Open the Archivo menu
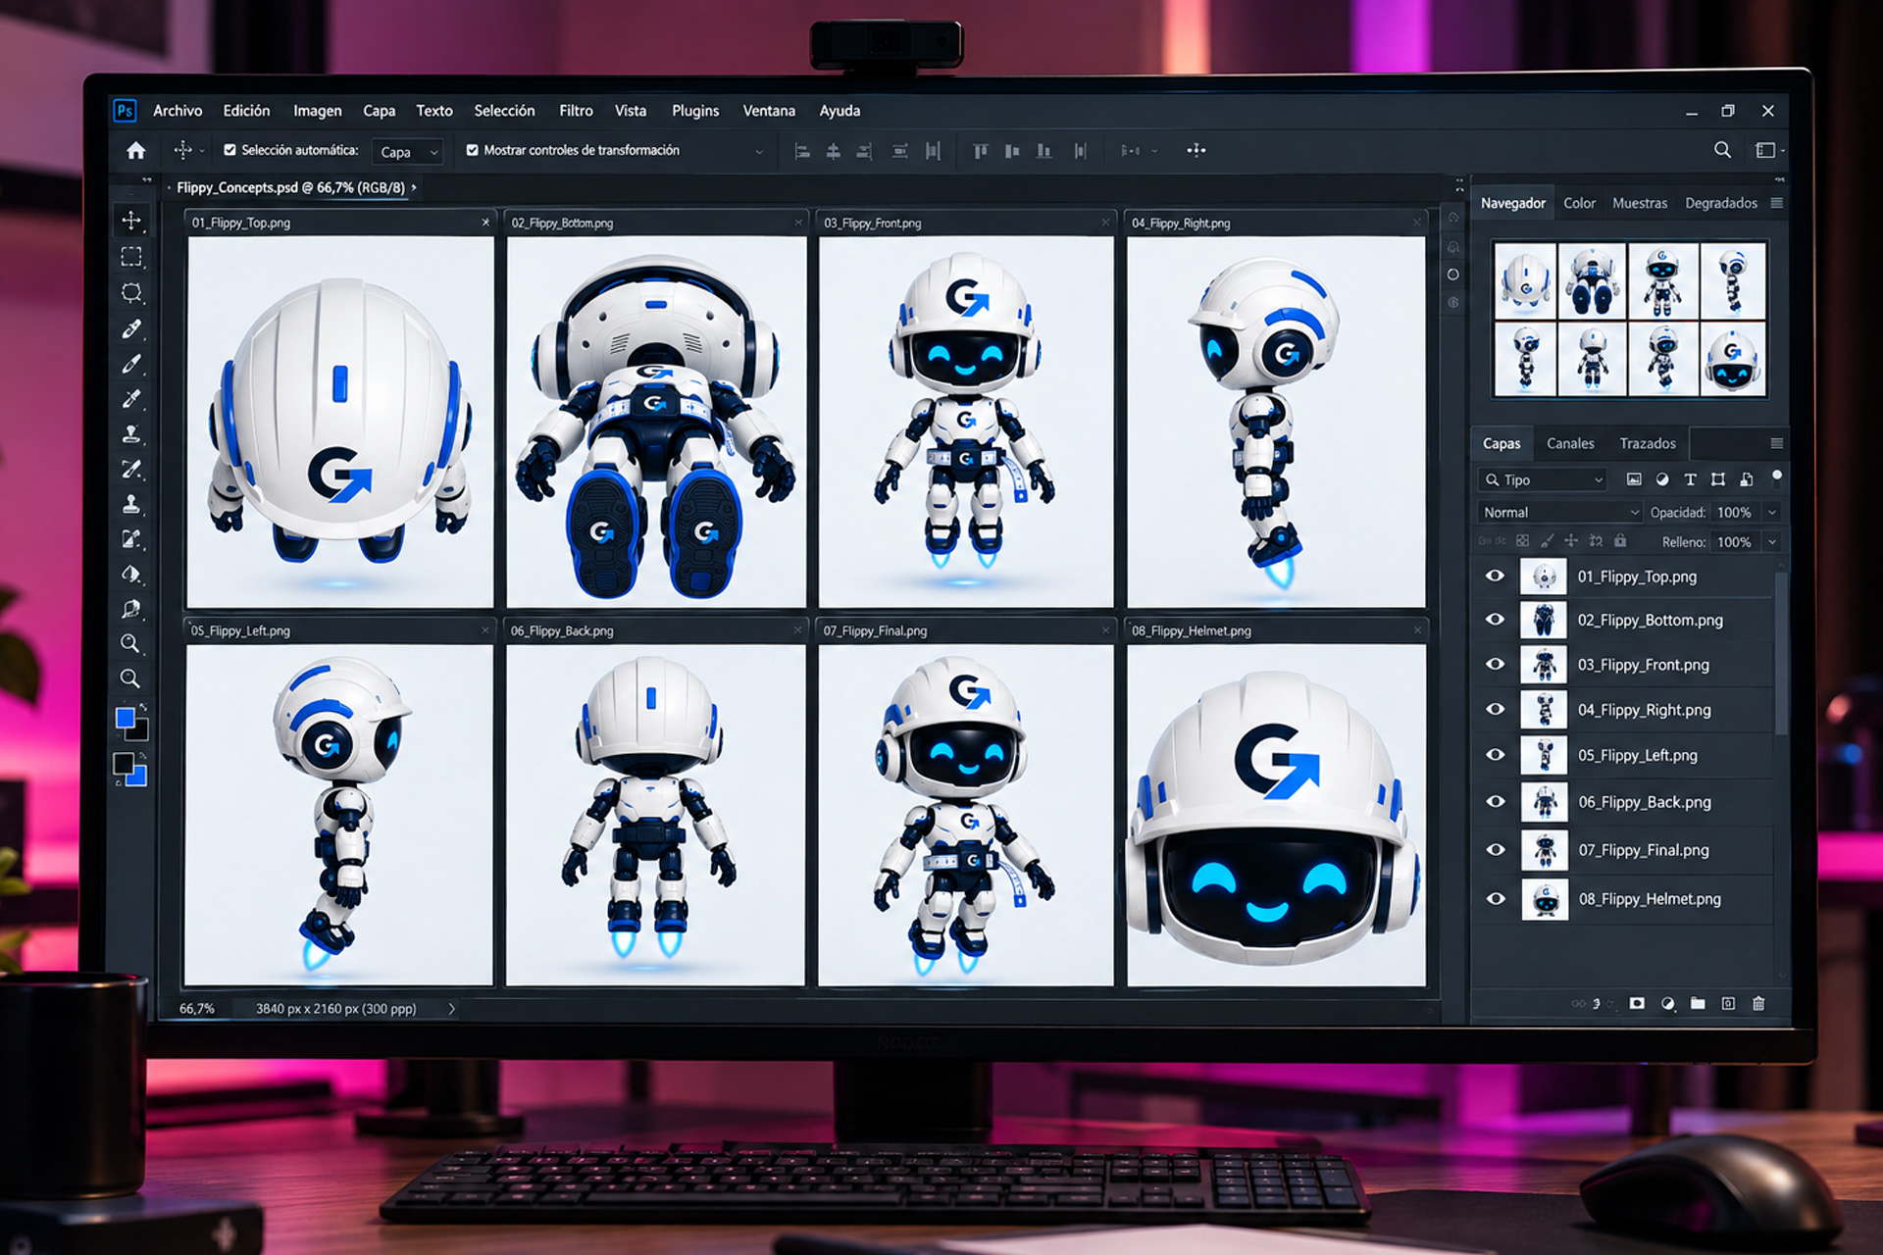The height and width of the screenshot is (1255, 1883). (178, 111)
